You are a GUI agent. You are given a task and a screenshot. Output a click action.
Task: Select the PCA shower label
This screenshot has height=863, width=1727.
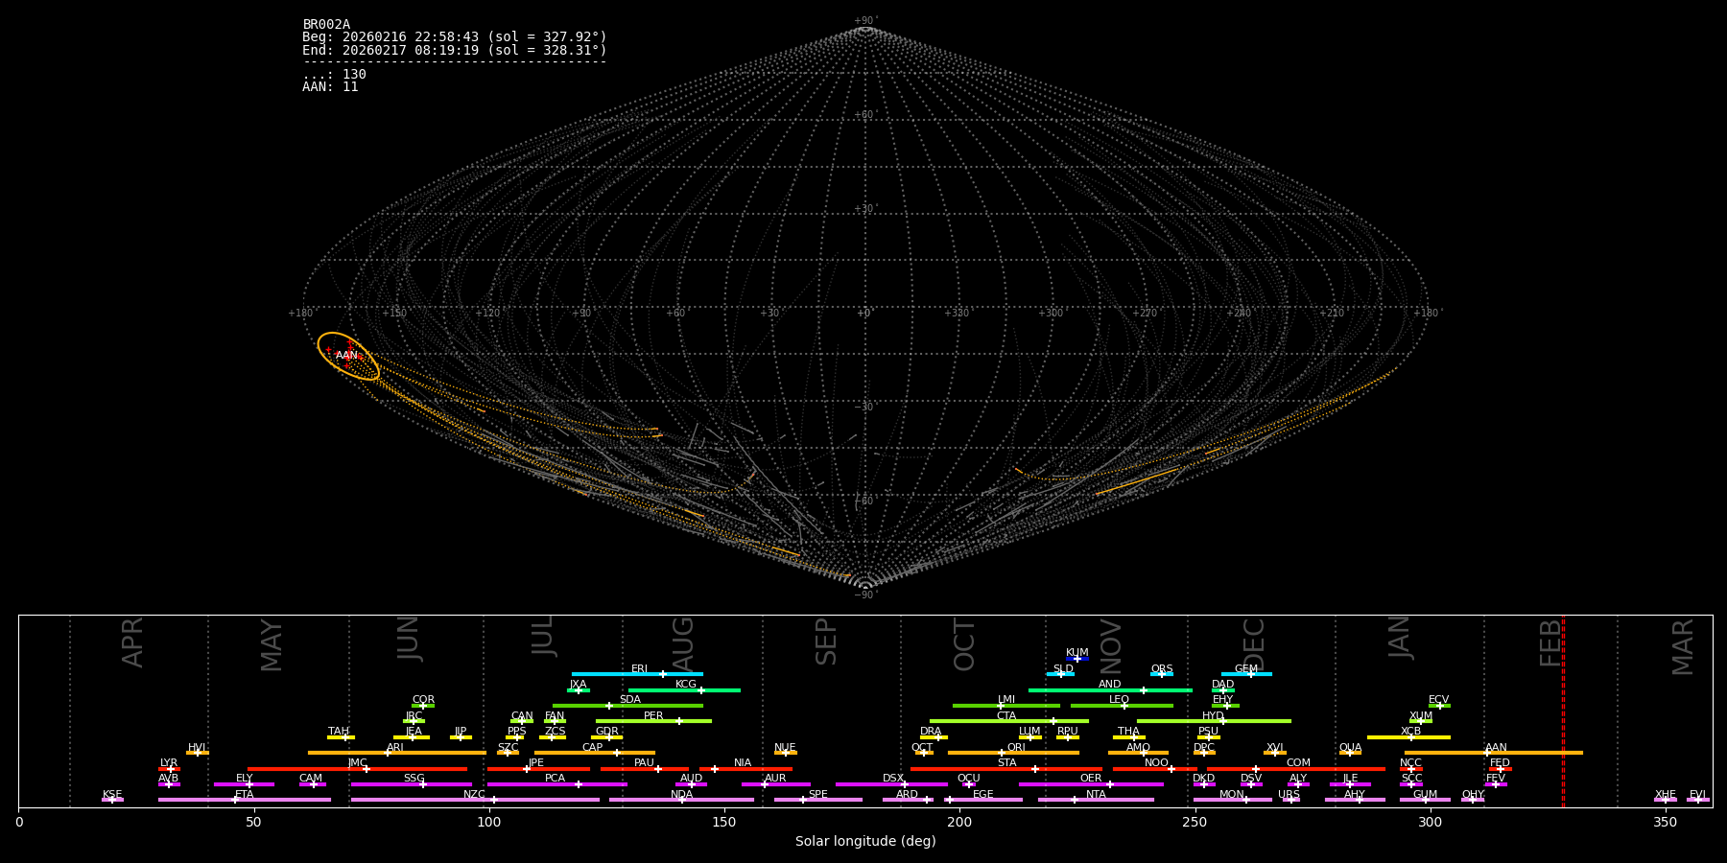tap(555, 779)
